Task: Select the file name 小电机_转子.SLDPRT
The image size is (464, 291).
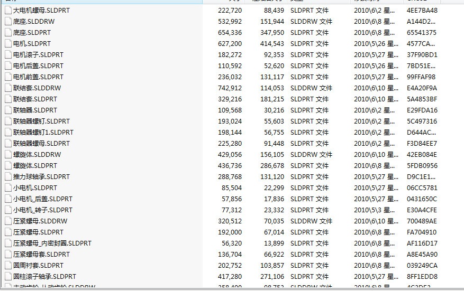Action: (x=43, y=210)
